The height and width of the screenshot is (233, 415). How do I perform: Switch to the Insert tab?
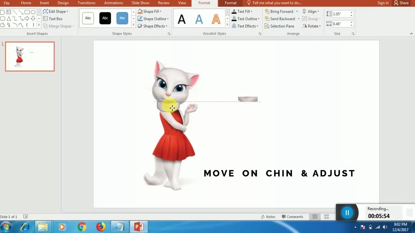44,3
